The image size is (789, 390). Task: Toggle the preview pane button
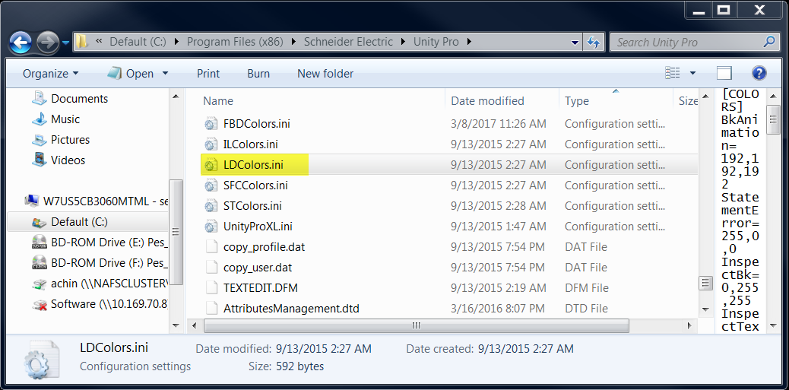click(x=724, y=74)
